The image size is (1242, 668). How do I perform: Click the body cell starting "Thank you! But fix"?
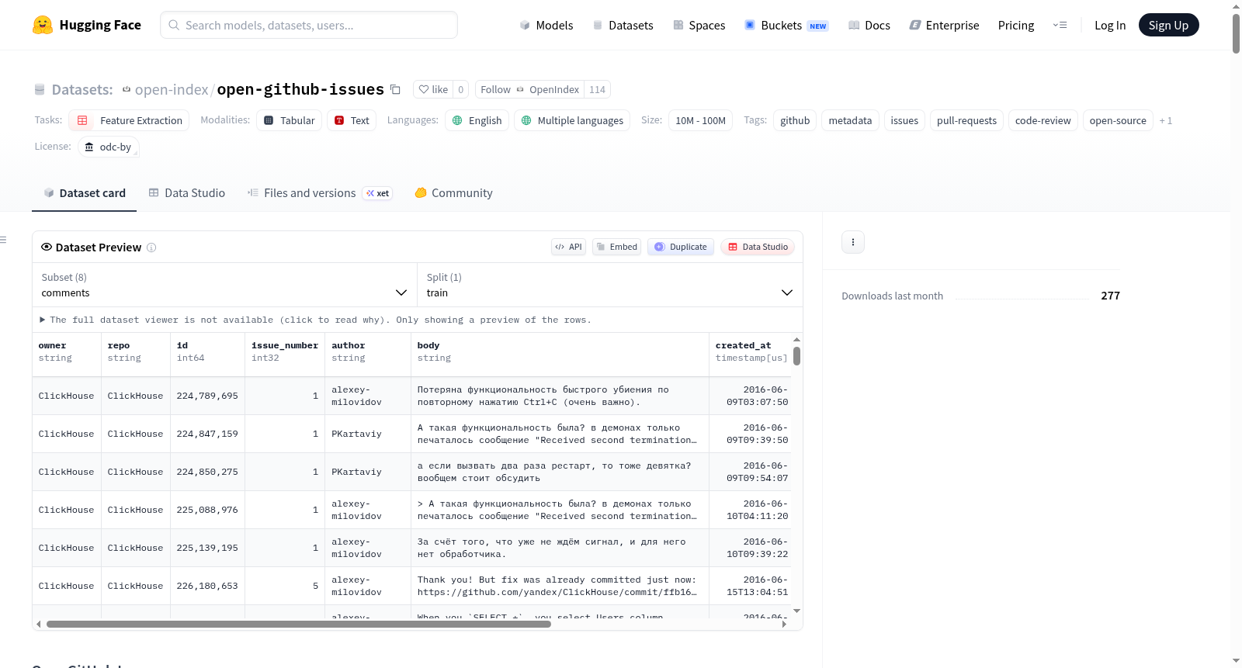[x=560, y=586]
